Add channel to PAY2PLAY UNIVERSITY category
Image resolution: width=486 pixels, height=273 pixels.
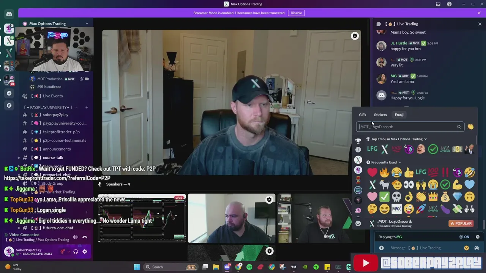(x=87, y=107)
